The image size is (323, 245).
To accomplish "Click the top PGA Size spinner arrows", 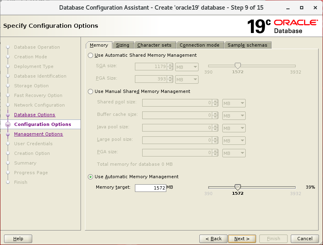I will point(170,79).
